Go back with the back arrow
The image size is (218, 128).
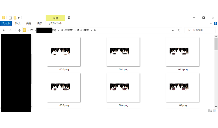coord(4,30)
